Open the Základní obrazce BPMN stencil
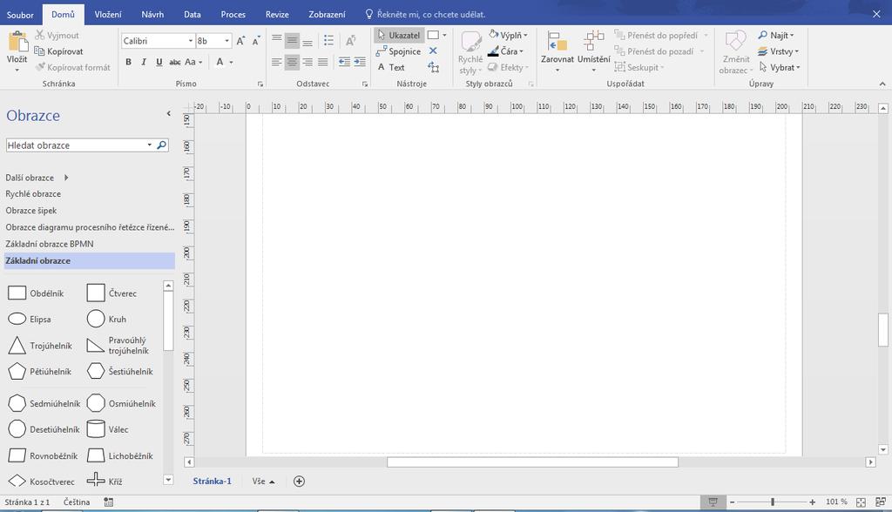This screenshot has height=512, width=892. (x=50, y=244)
